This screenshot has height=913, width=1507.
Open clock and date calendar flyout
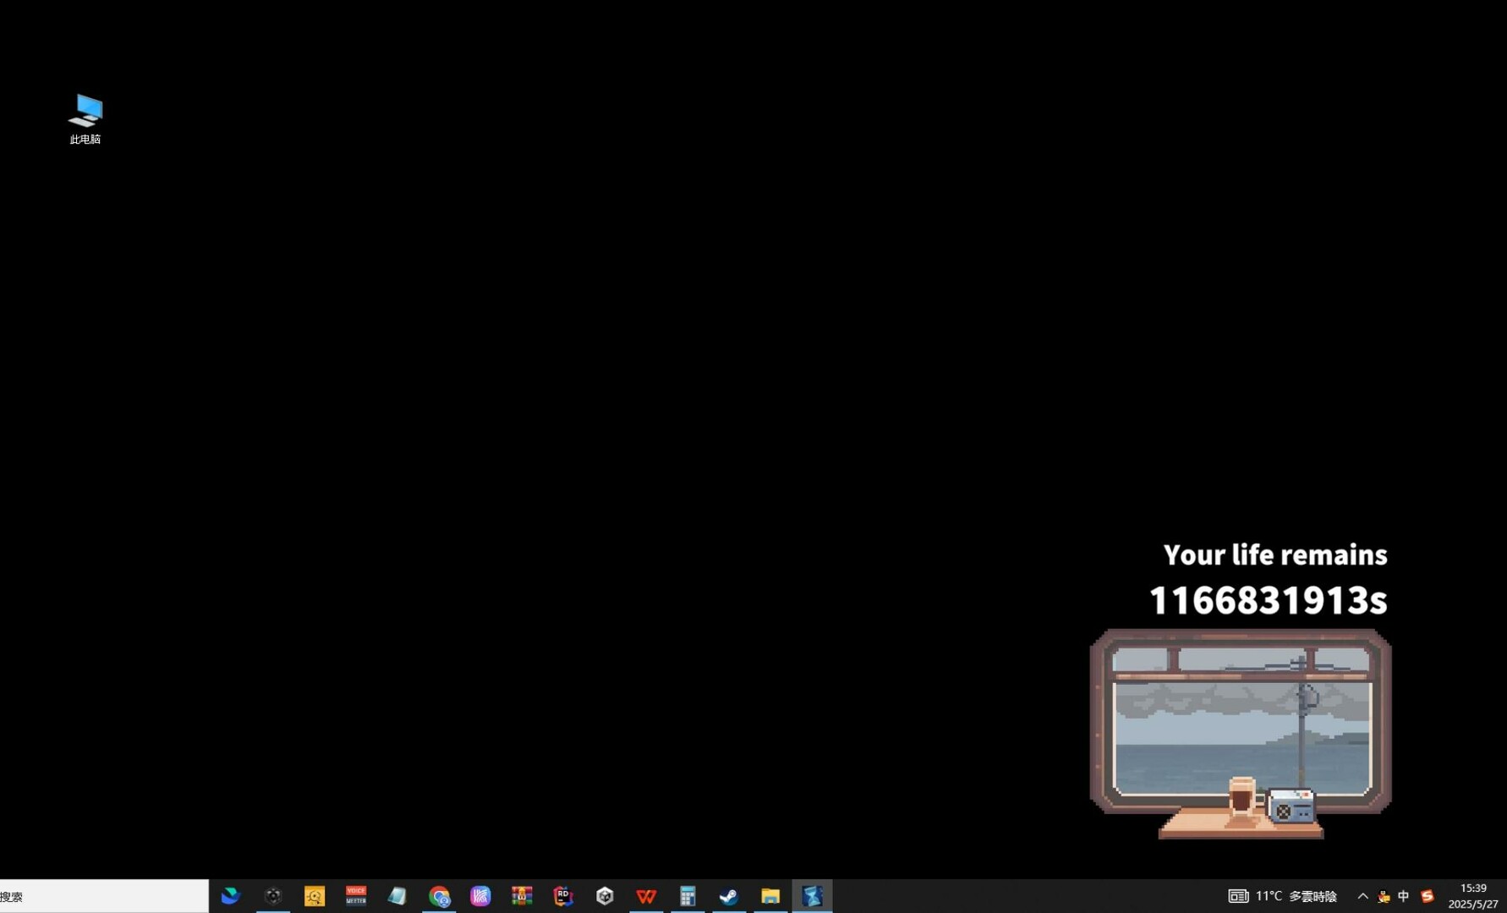[x=1473, y=896]
